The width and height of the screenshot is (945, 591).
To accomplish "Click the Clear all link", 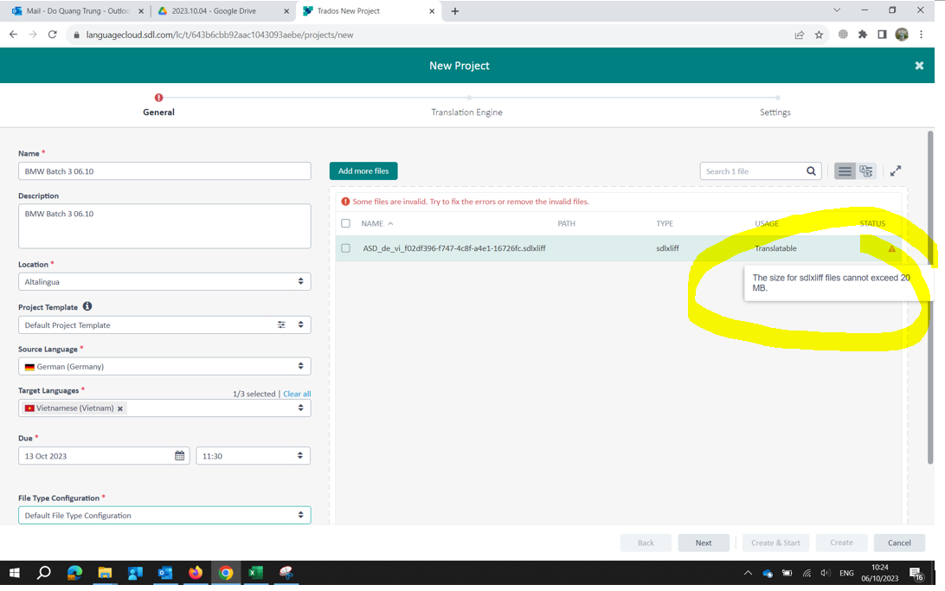I will (x=297, y=394).
